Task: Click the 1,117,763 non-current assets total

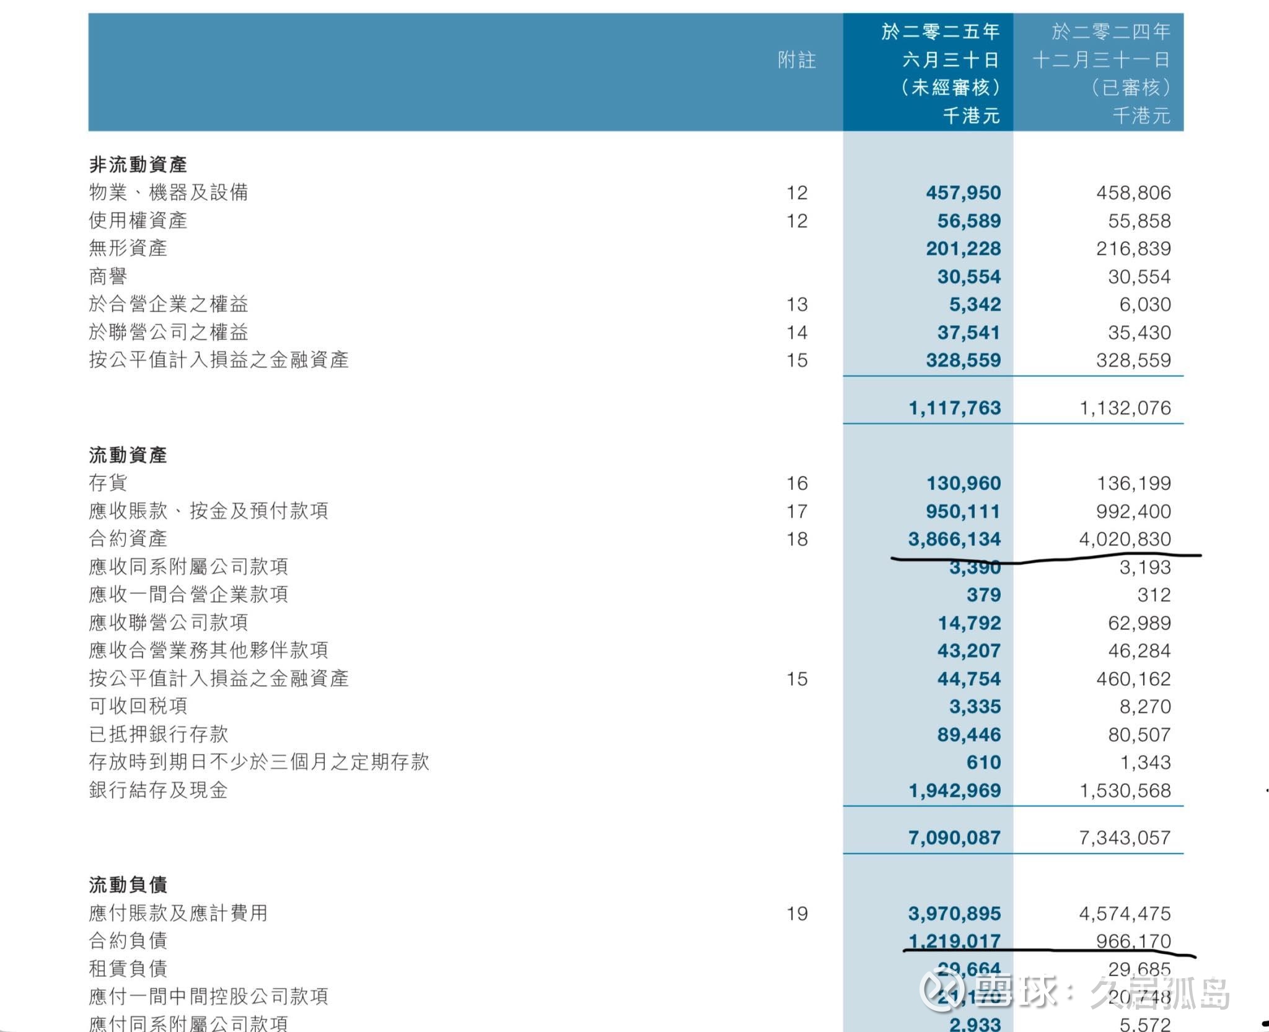Action: tap(954, 408)
